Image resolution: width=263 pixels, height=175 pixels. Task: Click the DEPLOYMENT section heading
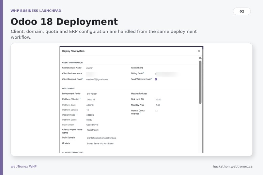(69, 88)
